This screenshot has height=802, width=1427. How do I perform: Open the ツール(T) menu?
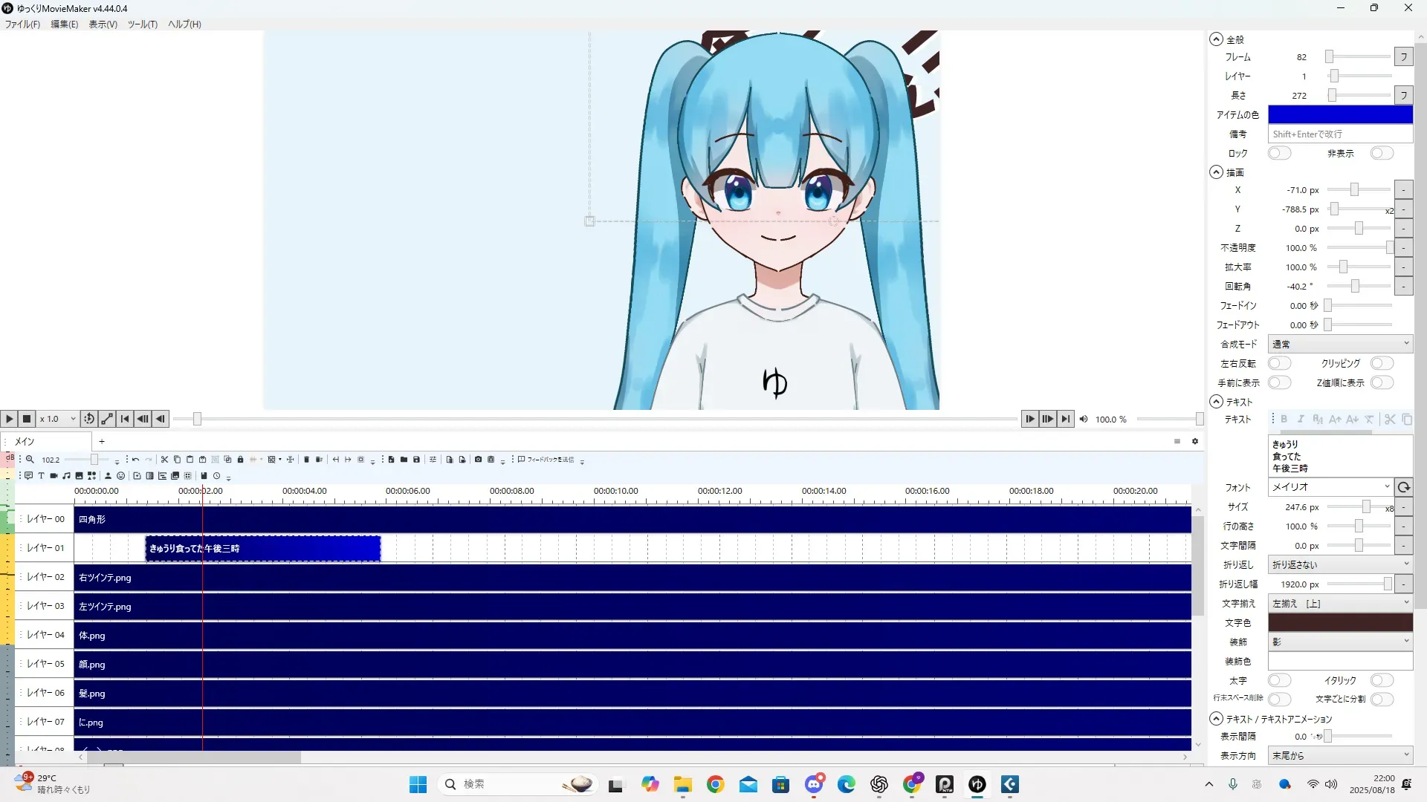click(x=142, y=24)
